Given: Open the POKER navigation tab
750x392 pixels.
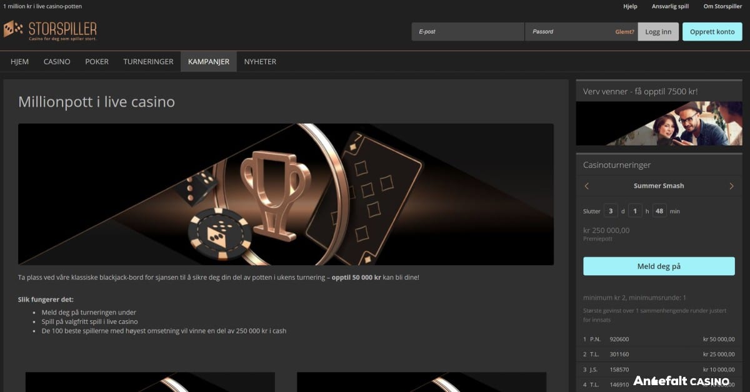Looking at the screenshot, I should click(97, 62).
